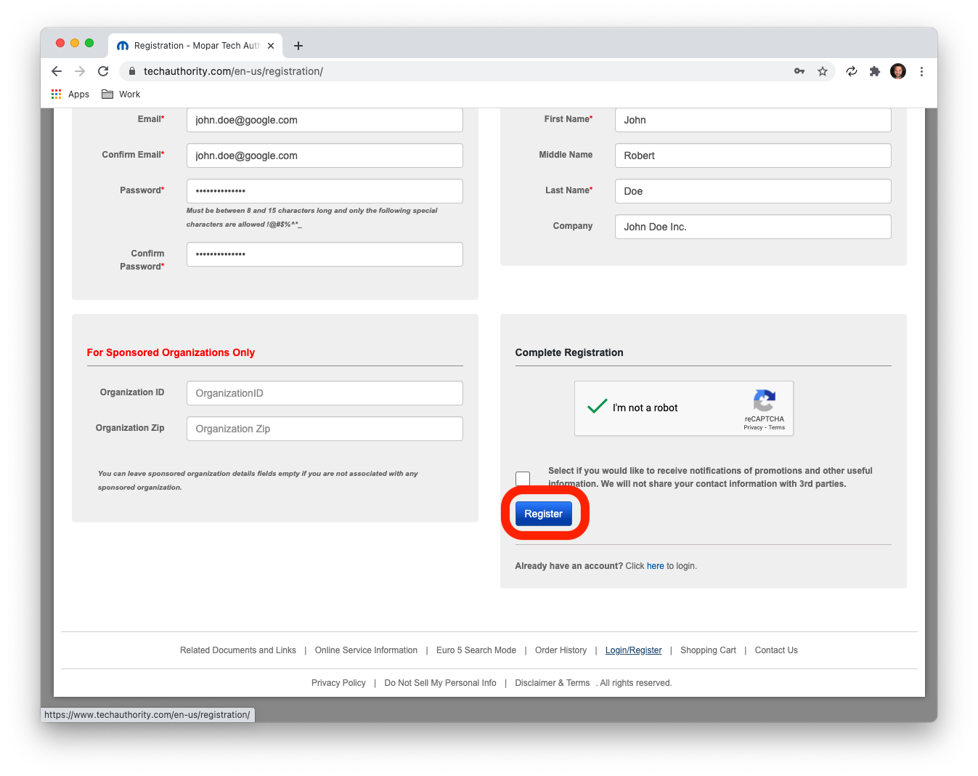The height and width of the screenshot is (776, 978).
Task: Click the sponsored organization details note
Action: click(258, 480)
